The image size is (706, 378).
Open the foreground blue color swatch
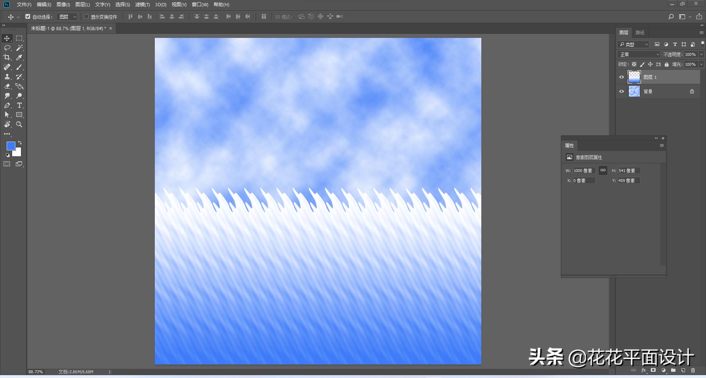click(11, 146)
